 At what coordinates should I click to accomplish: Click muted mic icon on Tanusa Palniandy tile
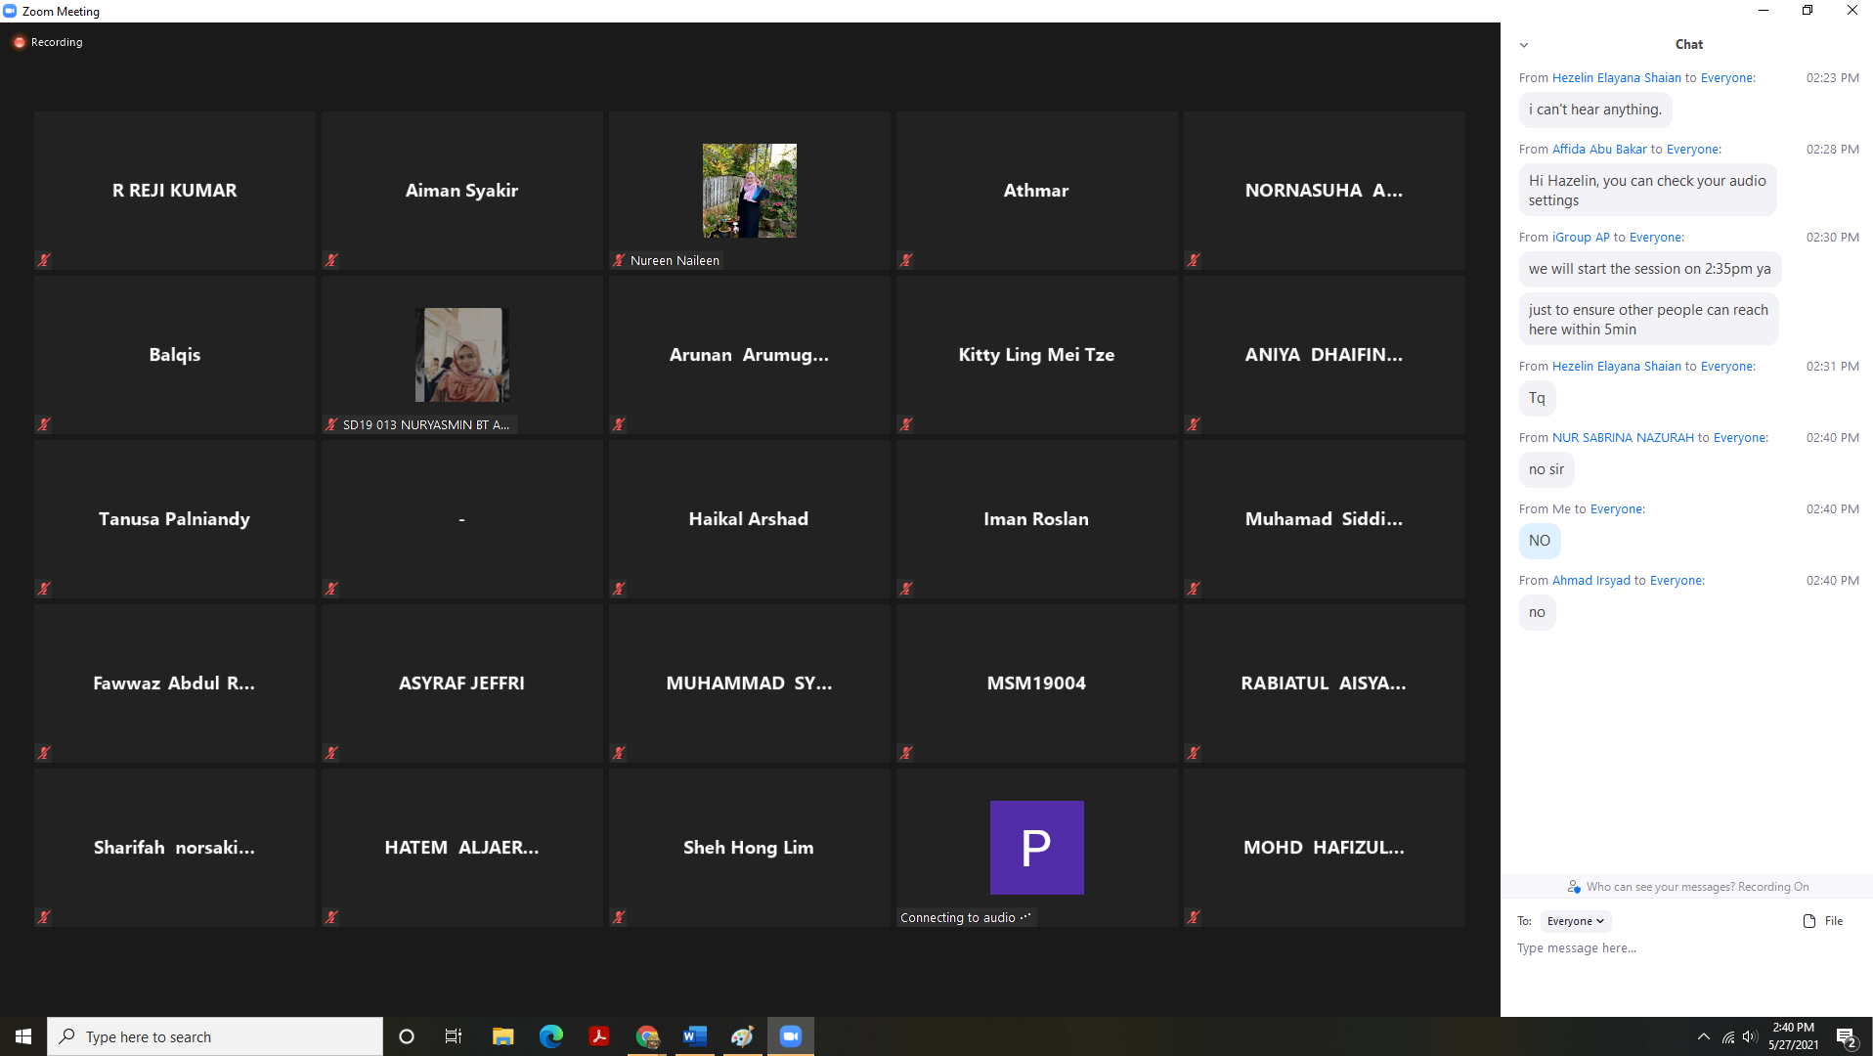point(44,589)
